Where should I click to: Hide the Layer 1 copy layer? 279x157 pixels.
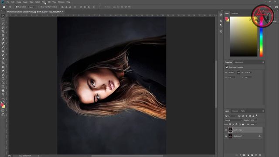pos(226,130)
